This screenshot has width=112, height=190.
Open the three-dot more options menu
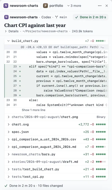[100, 6]
